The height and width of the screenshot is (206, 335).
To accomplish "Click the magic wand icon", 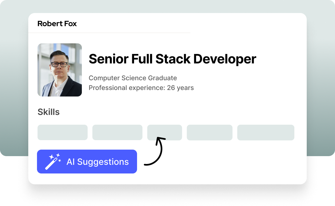I will [51, 164].
